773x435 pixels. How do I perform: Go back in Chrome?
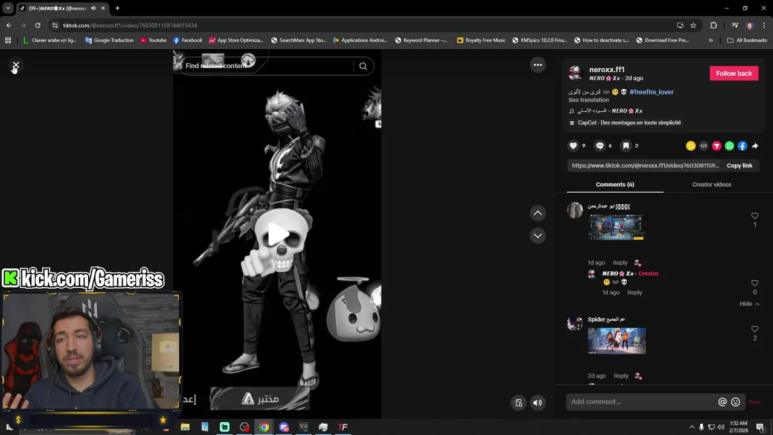8,25
